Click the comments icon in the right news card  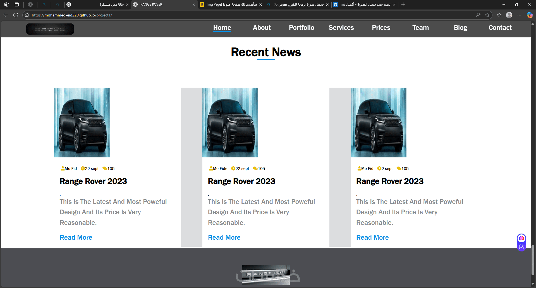point(399,168)
